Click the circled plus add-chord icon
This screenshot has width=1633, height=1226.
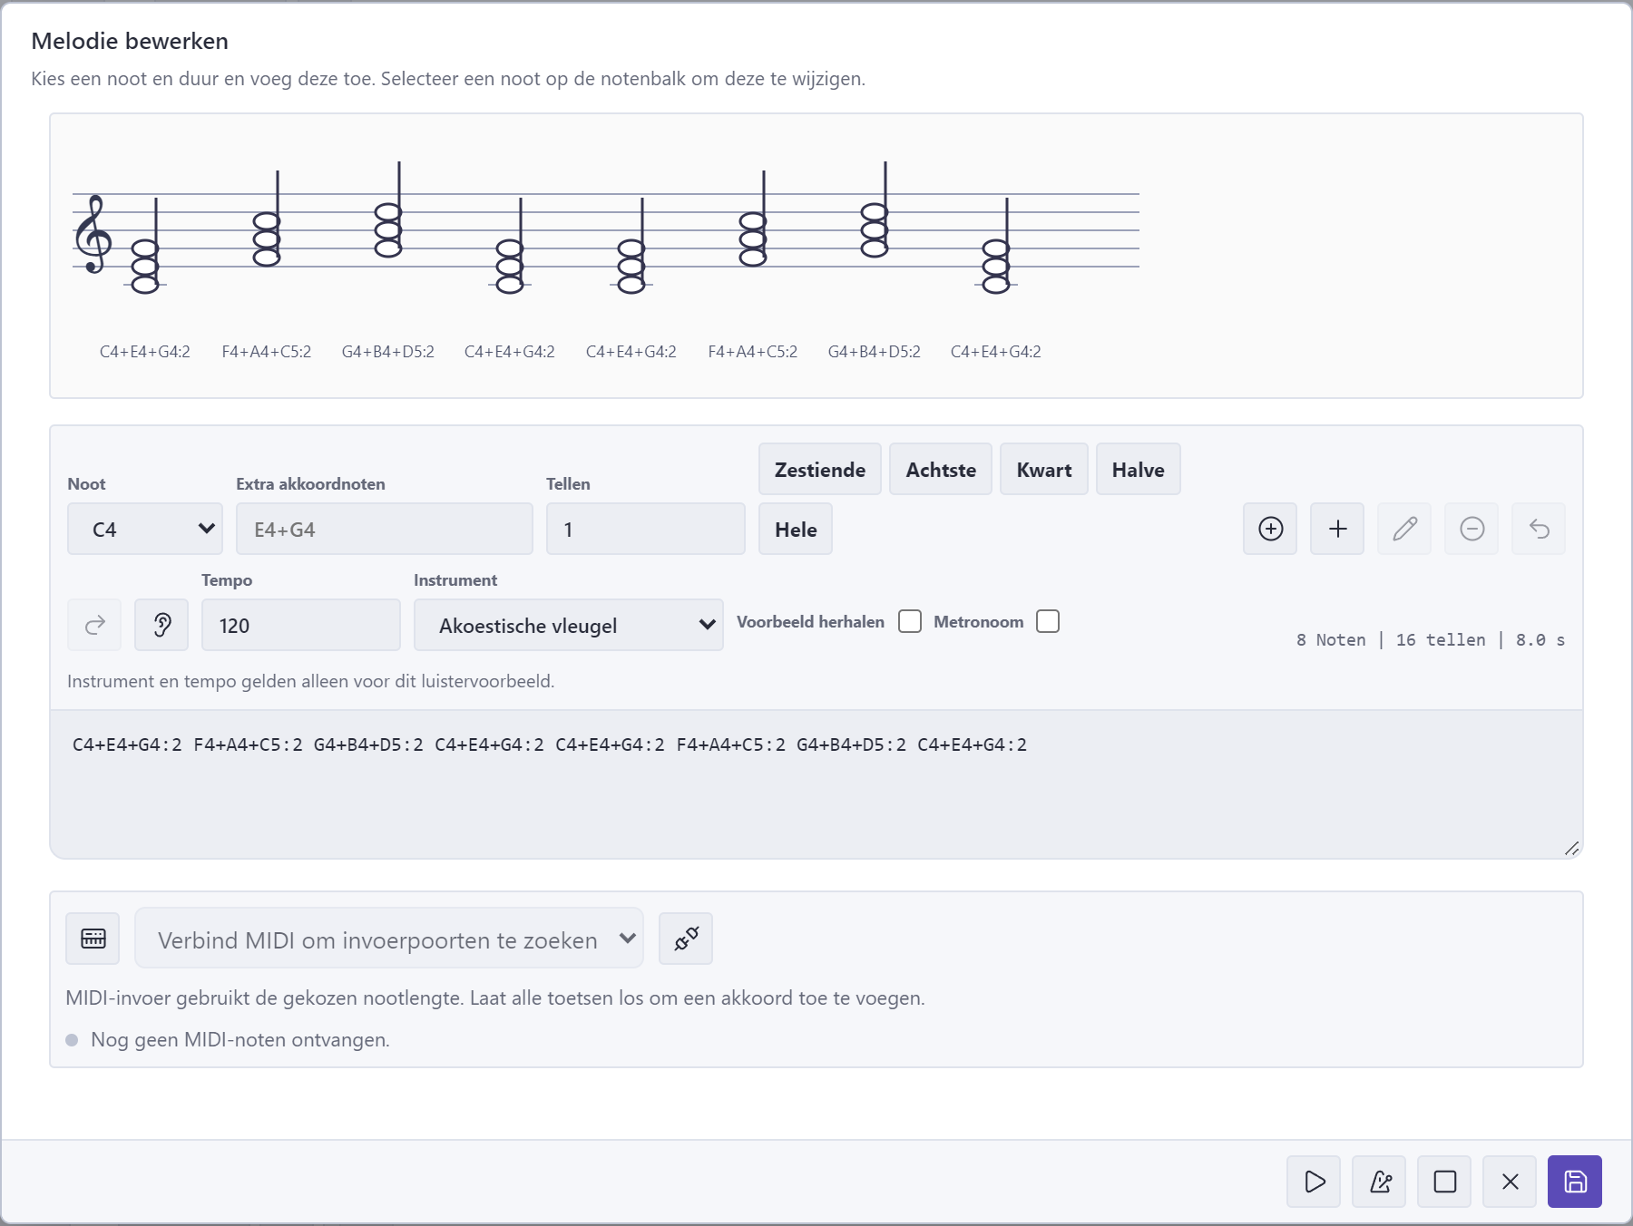(x=1270, y=529)
